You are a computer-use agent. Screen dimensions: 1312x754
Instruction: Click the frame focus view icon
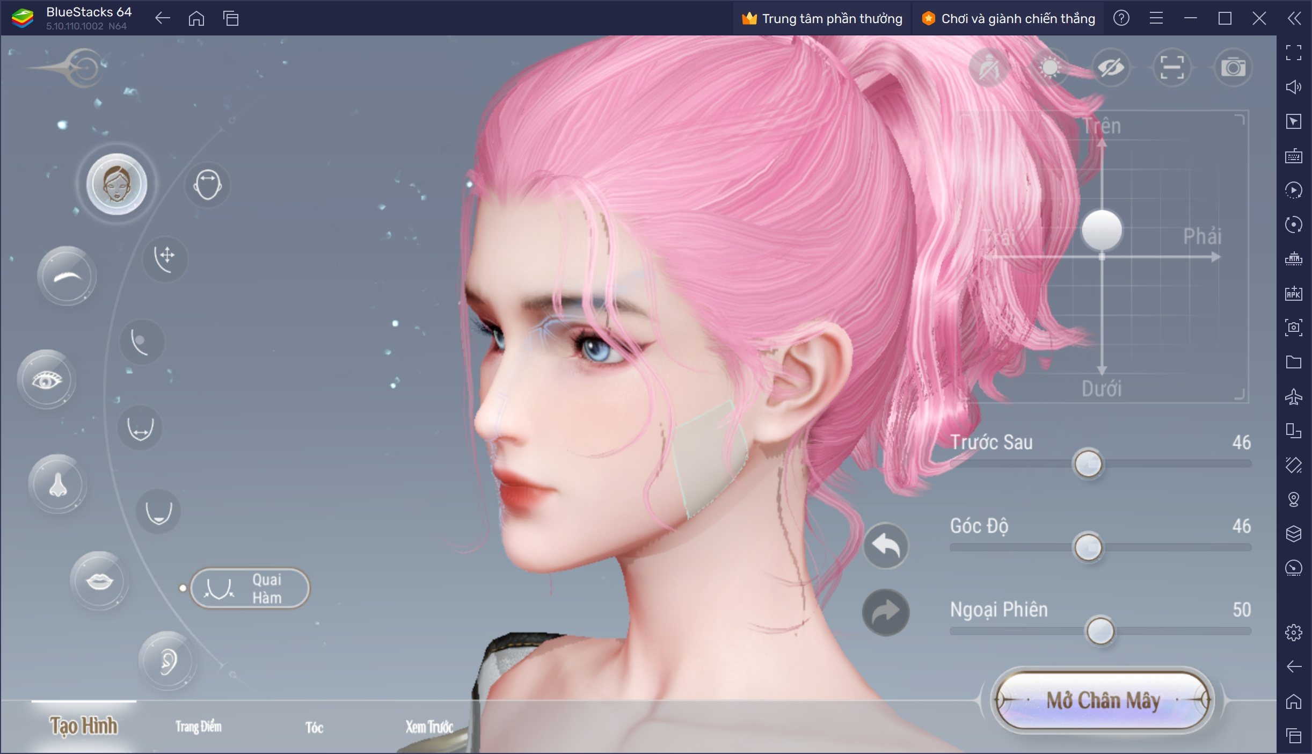(x=1172, y=68)
